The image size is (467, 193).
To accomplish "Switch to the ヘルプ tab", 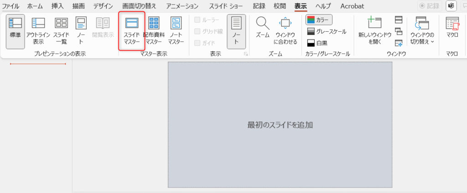I will (323, 6).
